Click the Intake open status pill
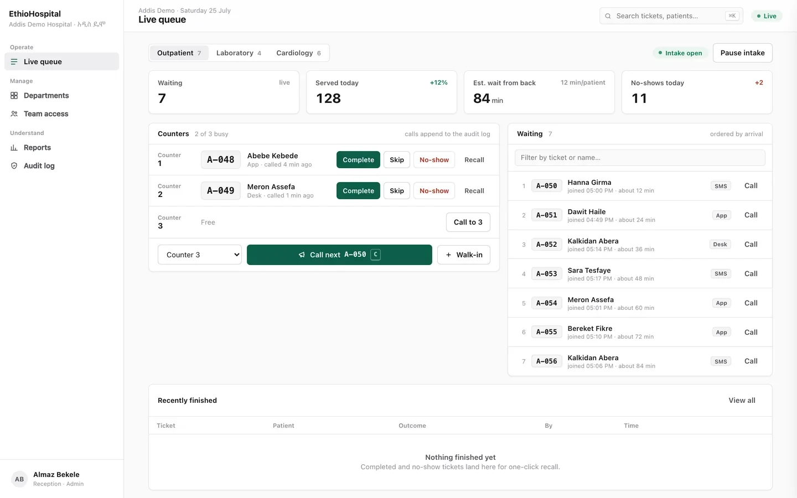The image size is (797, 498). tap(679, 53)
